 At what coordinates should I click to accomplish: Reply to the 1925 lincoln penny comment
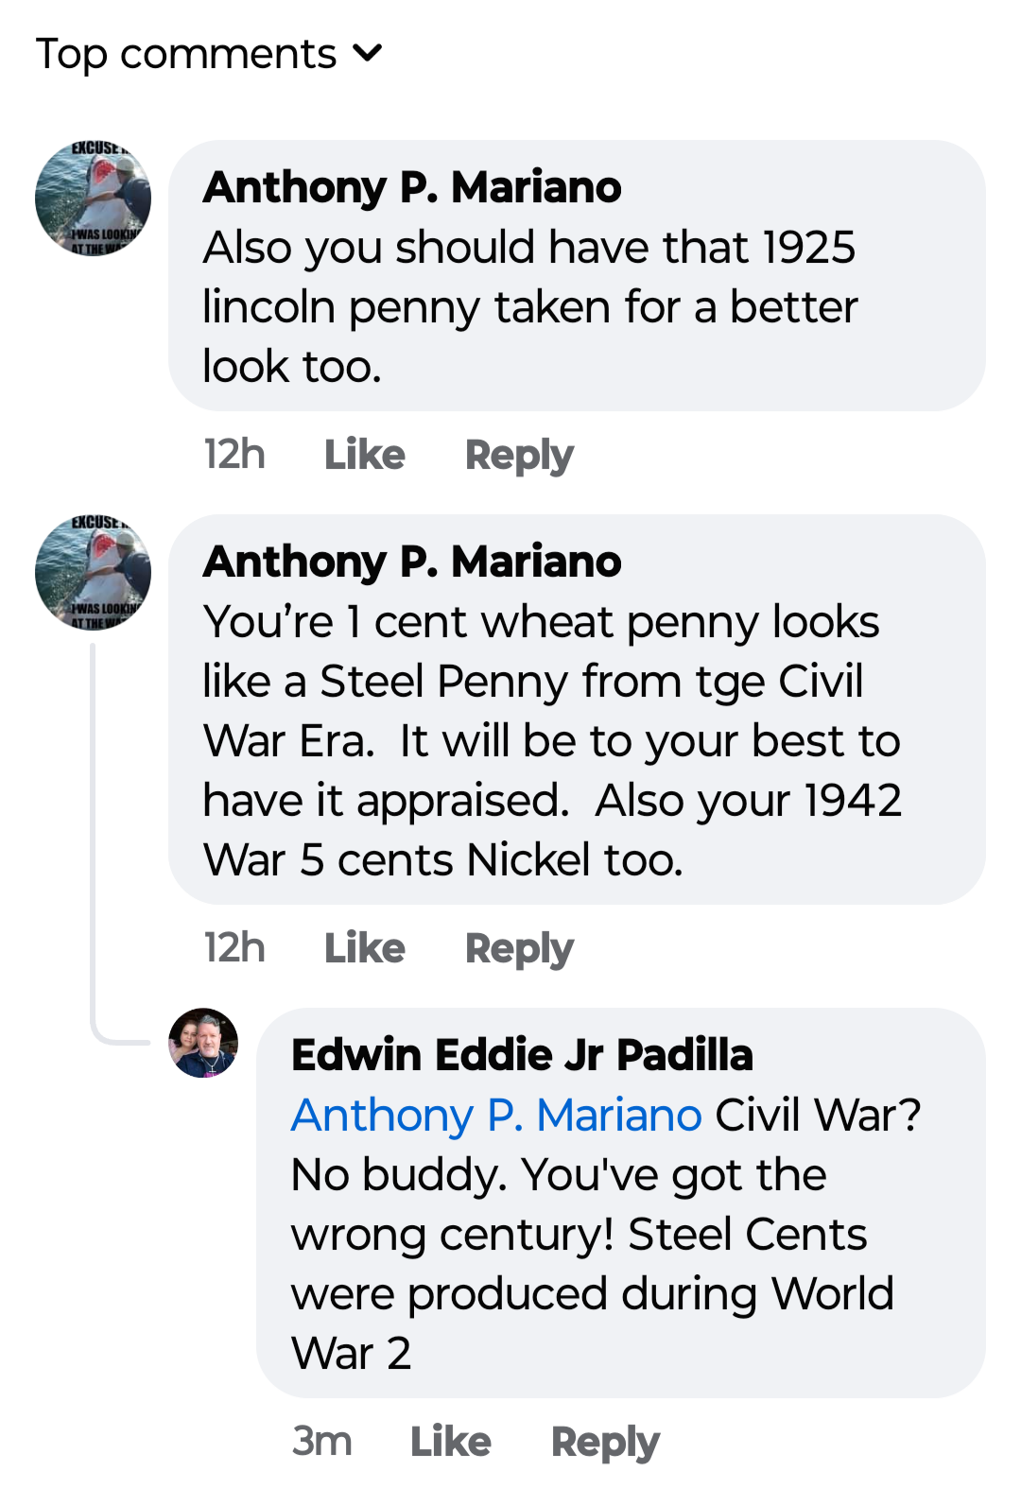click(x=519, y=455)
